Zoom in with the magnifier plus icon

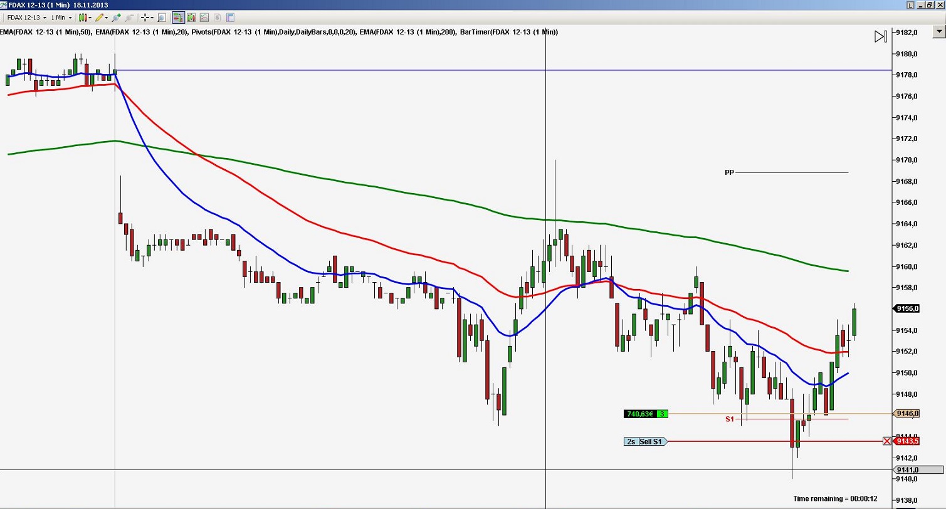click(x=116, y=18)
